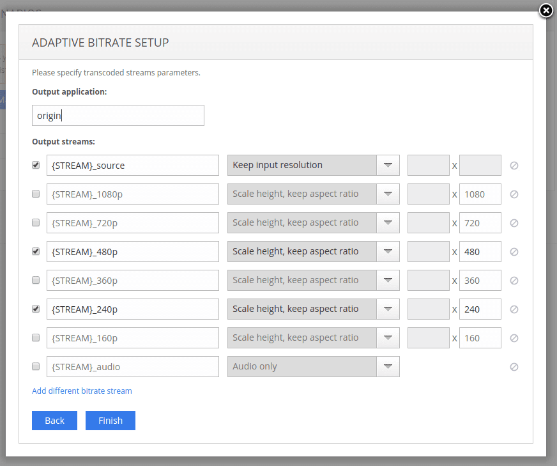Open the Audio only dropdown for the audio stream
Image resolution: width=557 pixels, height=466 pixels.
click(x=388, y=366)
